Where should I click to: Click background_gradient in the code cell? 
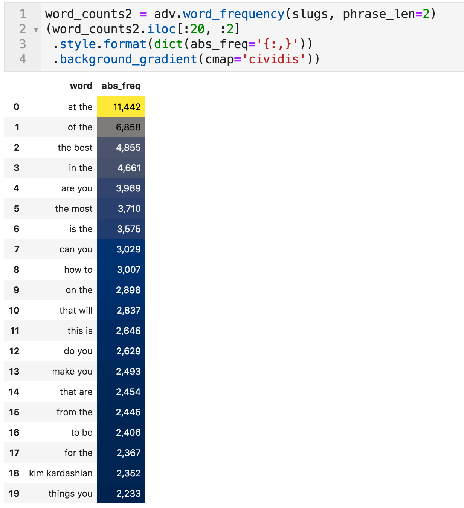[128, 59]
